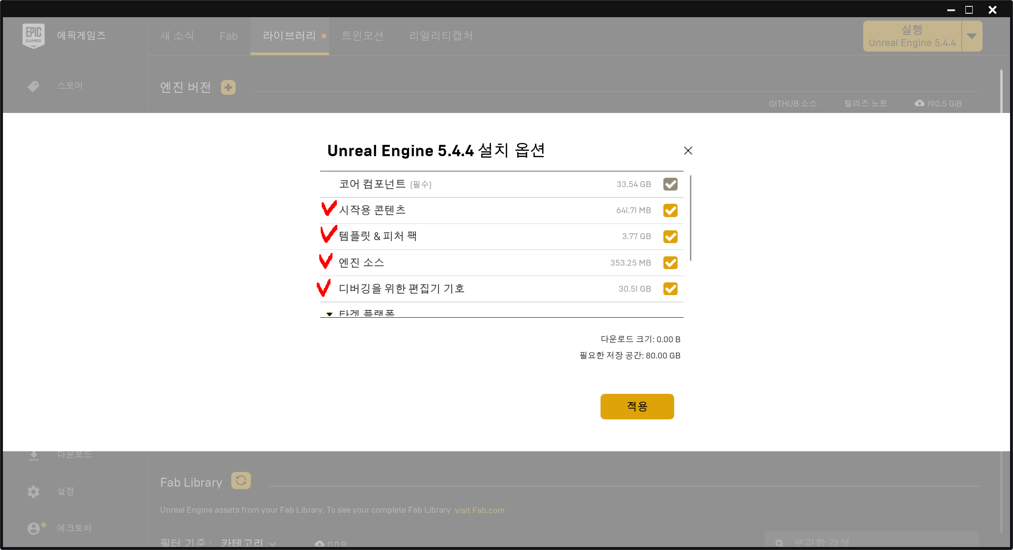This screenshot has height=550, width=1013.
Task: Click the 에크토바 profile avatar icon
Action: point(33,528)
